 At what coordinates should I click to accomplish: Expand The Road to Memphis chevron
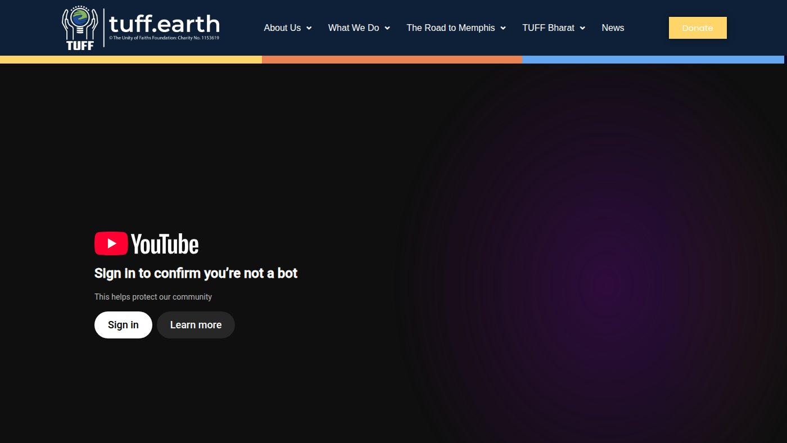(x=503, y=28)
